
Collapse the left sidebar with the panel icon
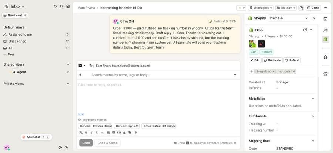[x=68, y=6]
